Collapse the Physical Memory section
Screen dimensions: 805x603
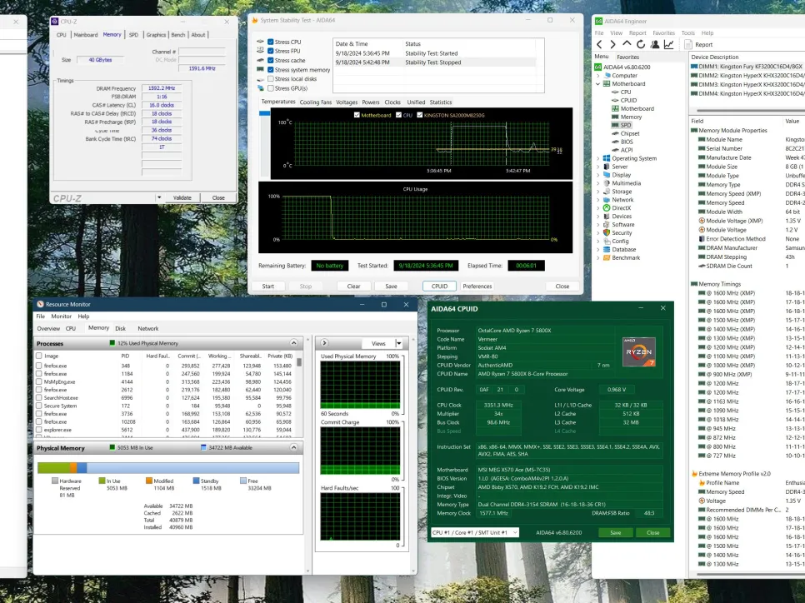[x=293, y=447]
